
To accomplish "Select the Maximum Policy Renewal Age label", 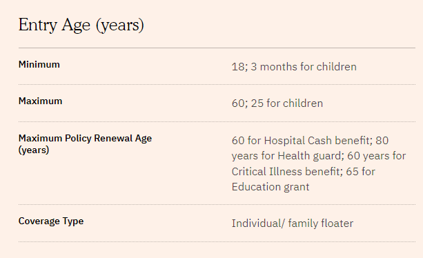I will [x=86, y=138].
